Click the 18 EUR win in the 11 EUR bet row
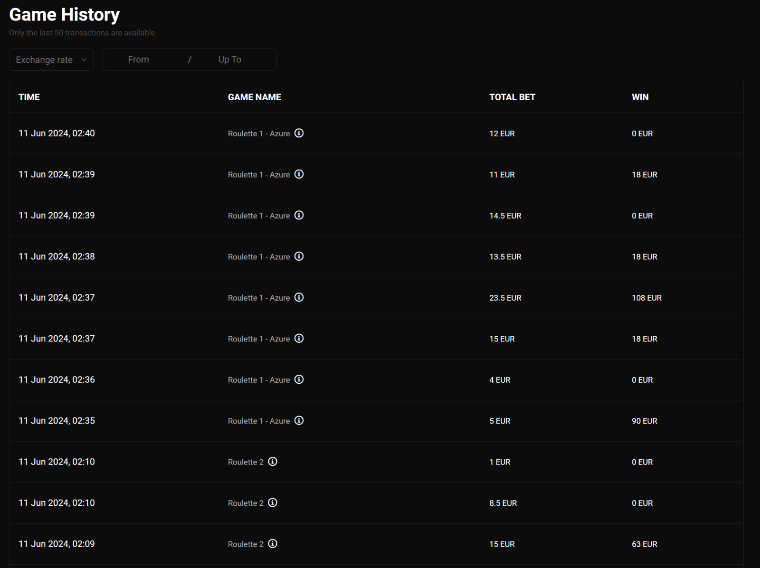The height and width of the screenshot is (568, 760). click(644, 175)
